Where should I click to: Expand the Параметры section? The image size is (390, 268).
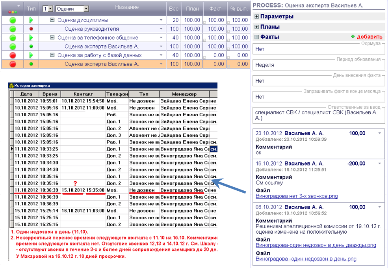257,17
